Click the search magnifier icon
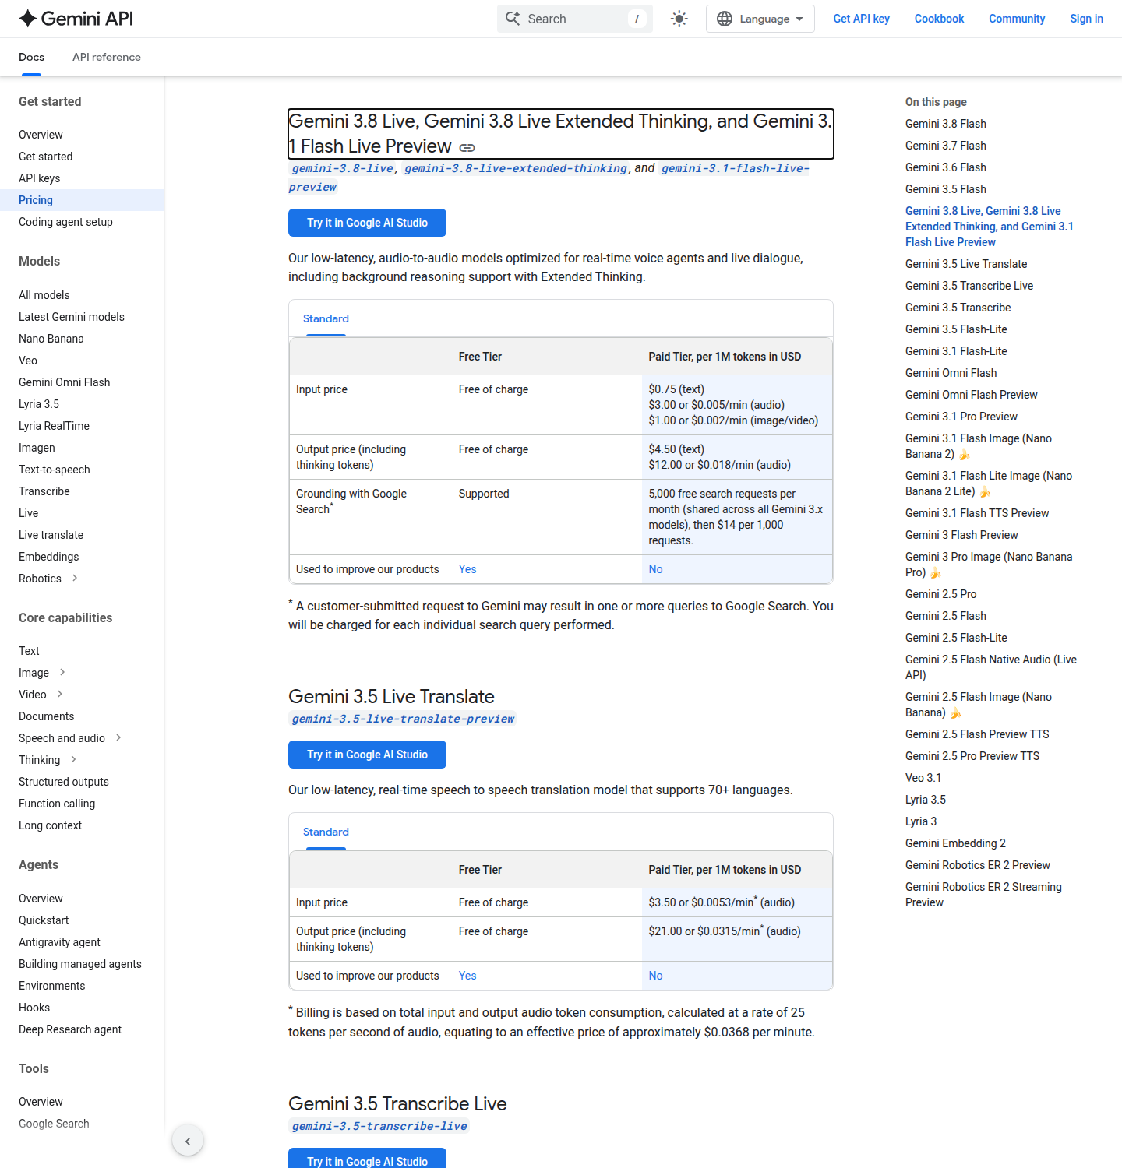1122x1168 pixels. point(513,19)
